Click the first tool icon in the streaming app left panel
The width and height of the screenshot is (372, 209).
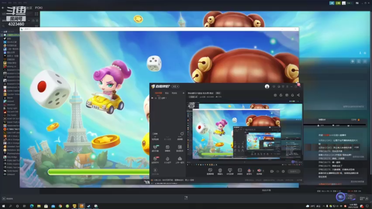coord(155,147)
